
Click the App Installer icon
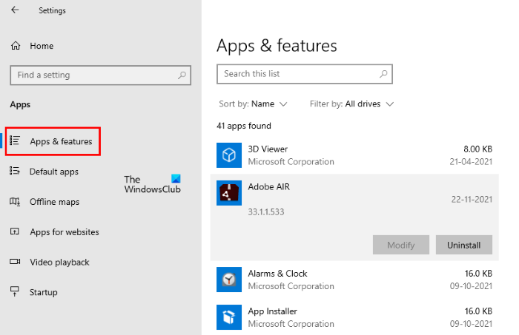click(228, 317)
